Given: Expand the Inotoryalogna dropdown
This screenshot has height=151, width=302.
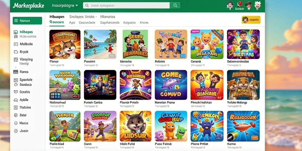Looking at the screenshot, I should click(65, 6).
